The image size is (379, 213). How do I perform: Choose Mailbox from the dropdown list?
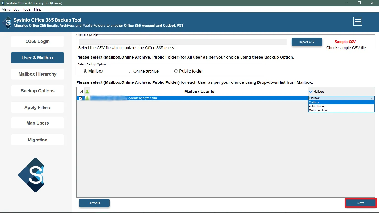click(x=341, y=102)
